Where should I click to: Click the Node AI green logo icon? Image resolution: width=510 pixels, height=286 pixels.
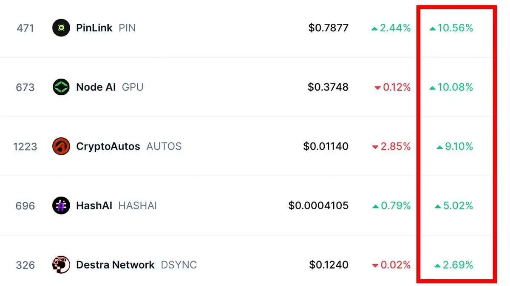[x=61, y=87]
